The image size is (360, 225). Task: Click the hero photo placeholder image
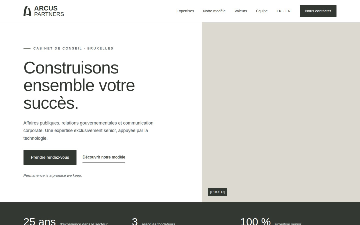click(281, 112)
